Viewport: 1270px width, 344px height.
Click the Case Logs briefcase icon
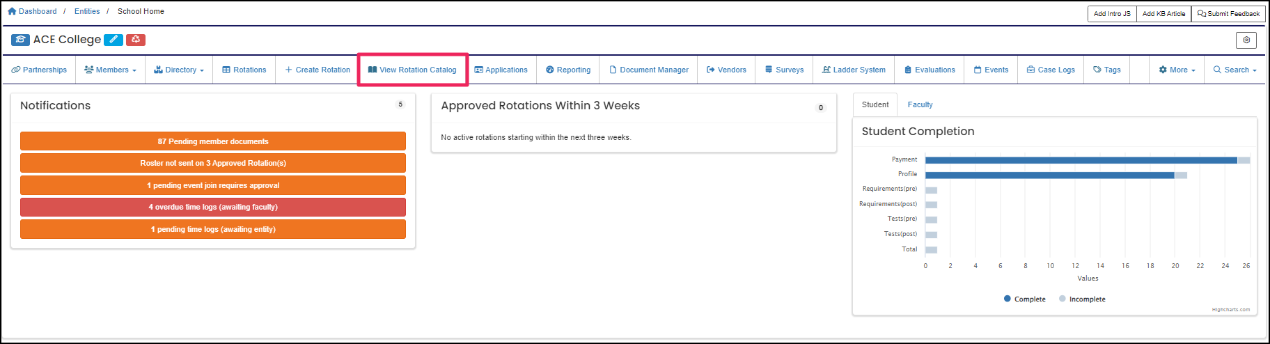(1031, 70)
